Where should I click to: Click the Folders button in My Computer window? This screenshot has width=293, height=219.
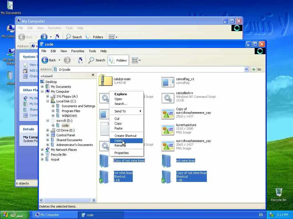(94, 37)
